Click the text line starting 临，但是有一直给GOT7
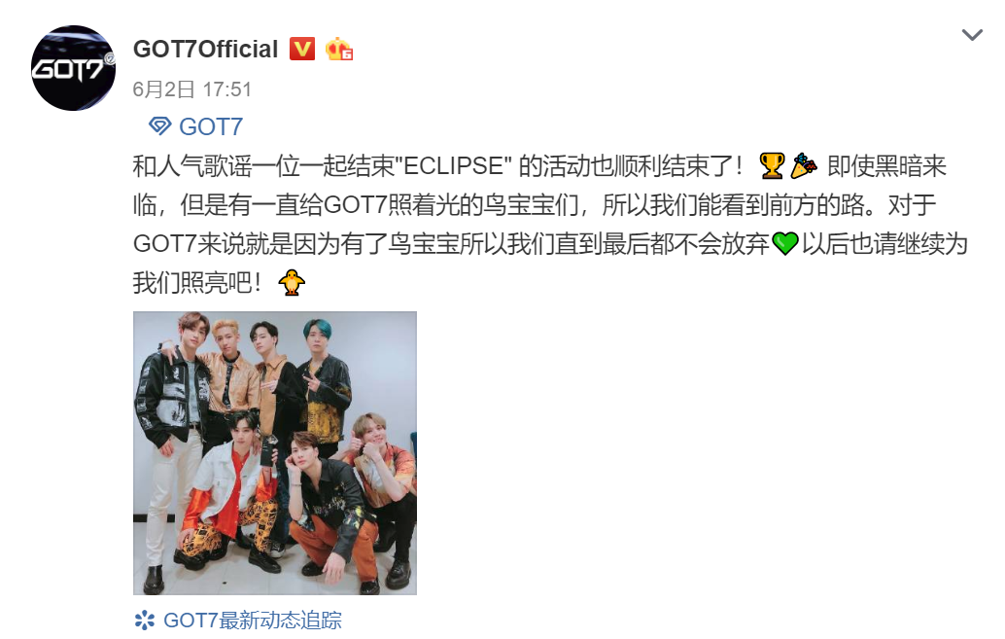This screenshot has width=1005, height=639. click(x=535, y=204)
